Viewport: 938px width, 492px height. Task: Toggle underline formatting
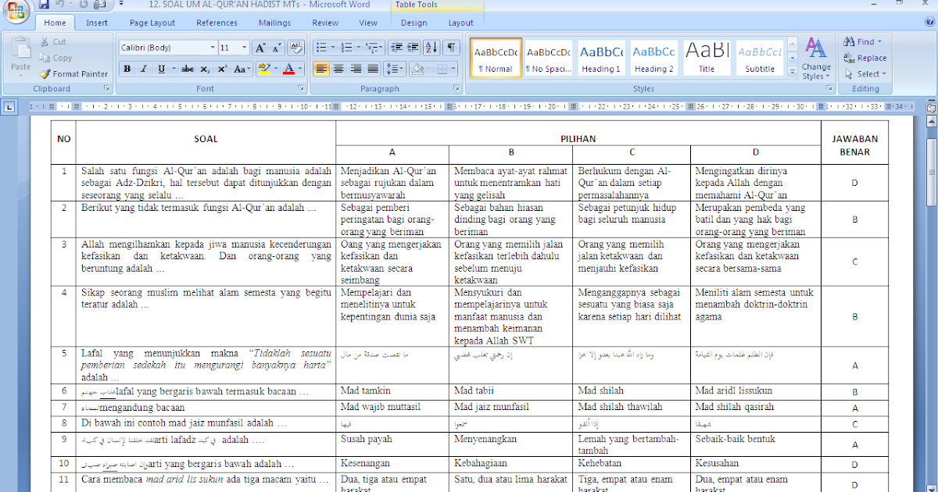[x=161, y=69]
